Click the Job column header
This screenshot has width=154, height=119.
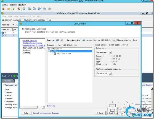15,30
